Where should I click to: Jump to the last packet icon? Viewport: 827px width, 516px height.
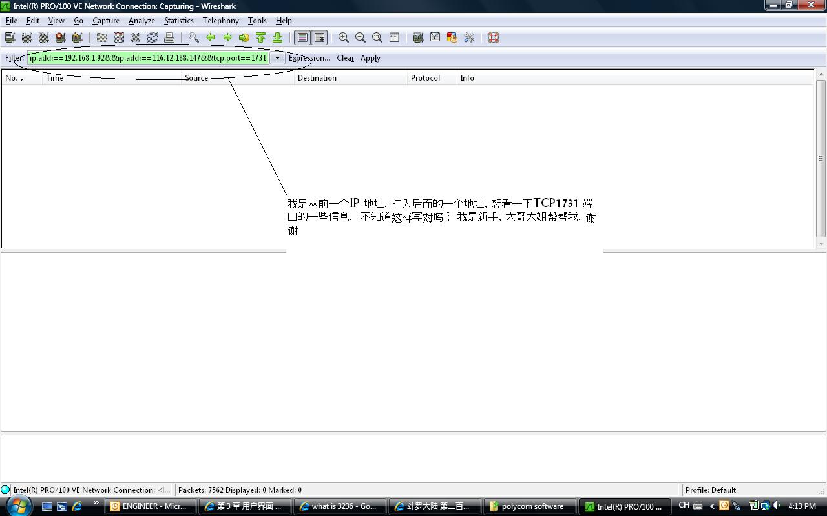tap(277, 37)
